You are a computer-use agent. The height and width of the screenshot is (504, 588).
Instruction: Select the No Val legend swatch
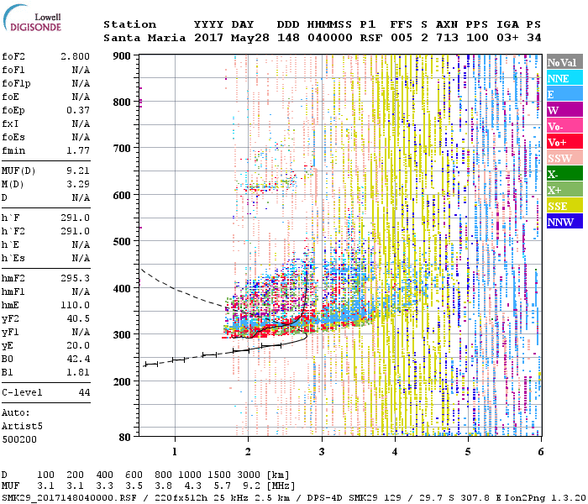(564, 62)
